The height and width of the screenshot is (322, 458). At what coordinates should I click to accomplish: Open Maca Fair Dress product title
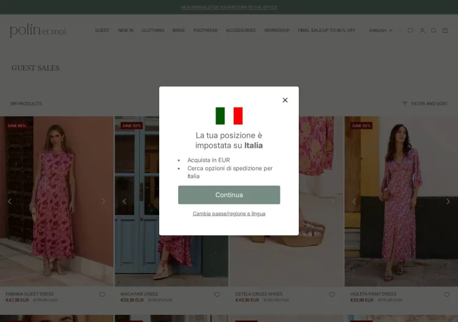[x=139, y=294]
